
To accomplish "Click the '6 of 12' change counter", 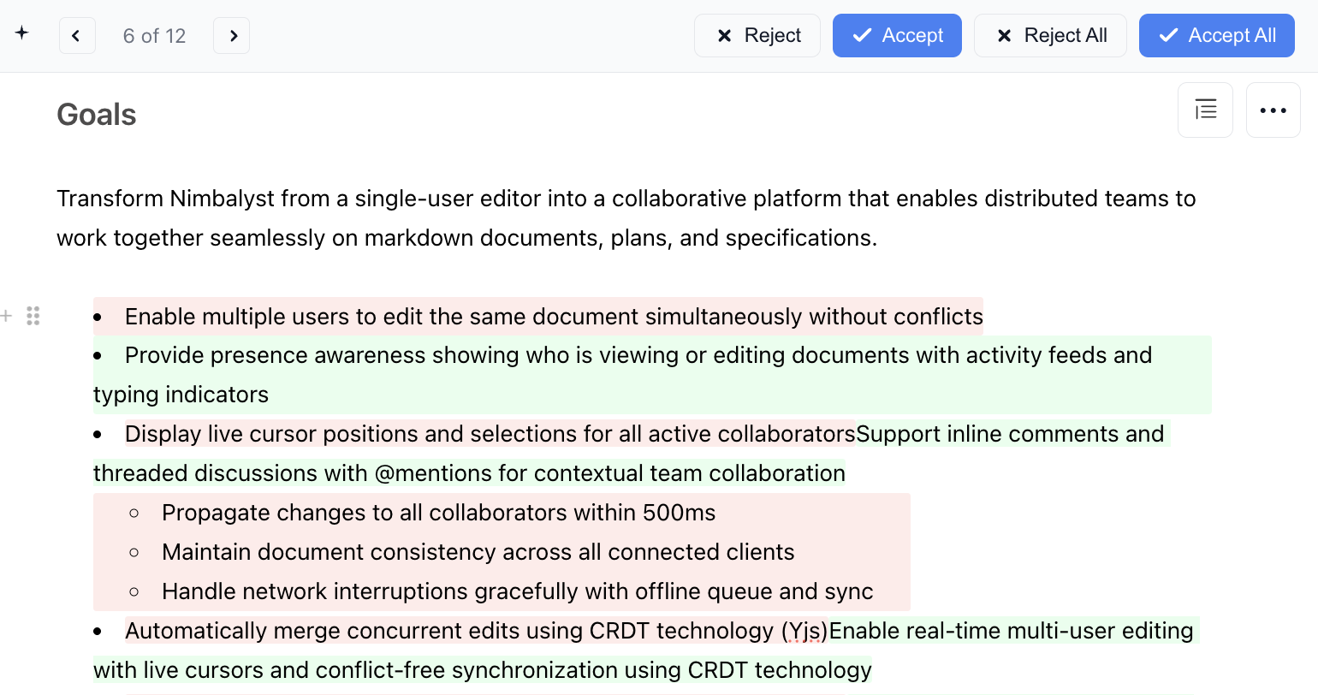I will point(154,36).
